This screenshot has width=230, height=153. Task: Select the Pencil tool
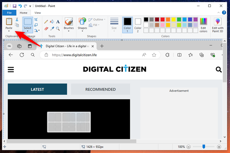[46, 22]
